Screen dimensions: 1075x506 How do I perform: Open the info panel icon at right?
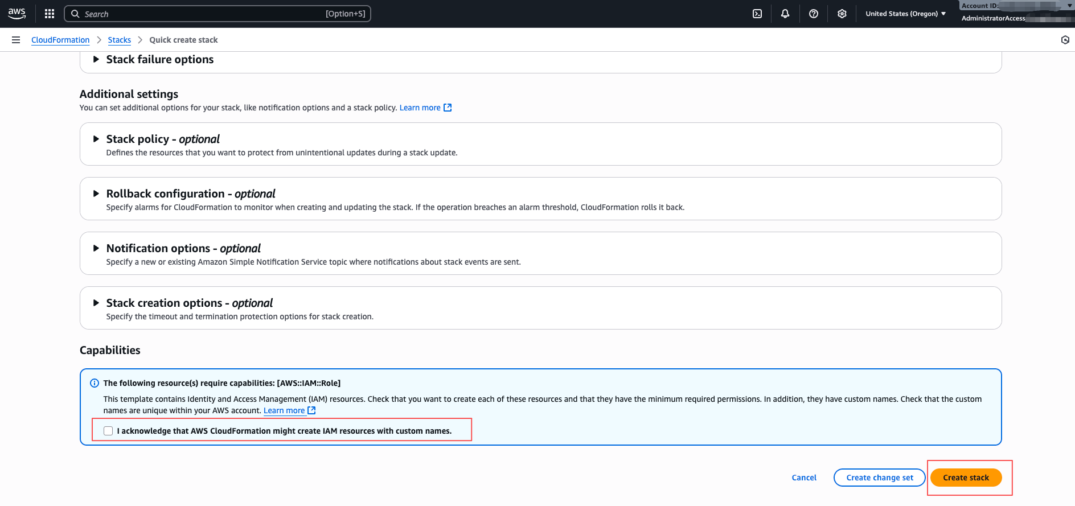tap(1065, 40)
